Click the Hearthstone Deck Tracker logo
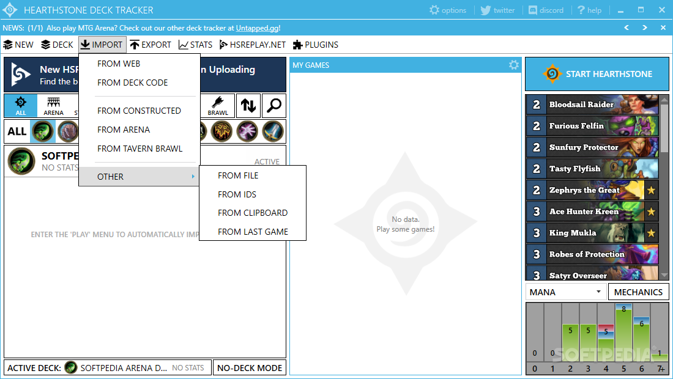 (9, 10)
